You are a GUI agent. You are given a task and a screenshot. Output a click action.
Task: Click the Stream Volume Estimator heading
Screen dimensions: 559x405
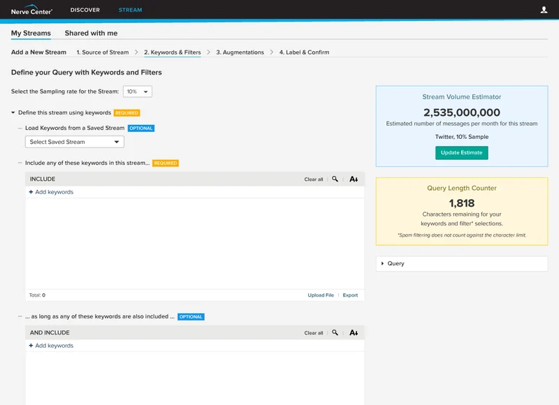[462, 97]
